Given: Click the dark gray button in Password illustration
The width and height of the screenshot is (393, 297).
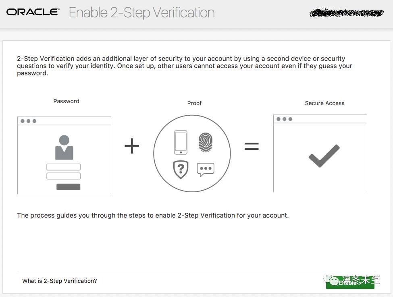Looking at the screenshot, I should coord(69,187).
